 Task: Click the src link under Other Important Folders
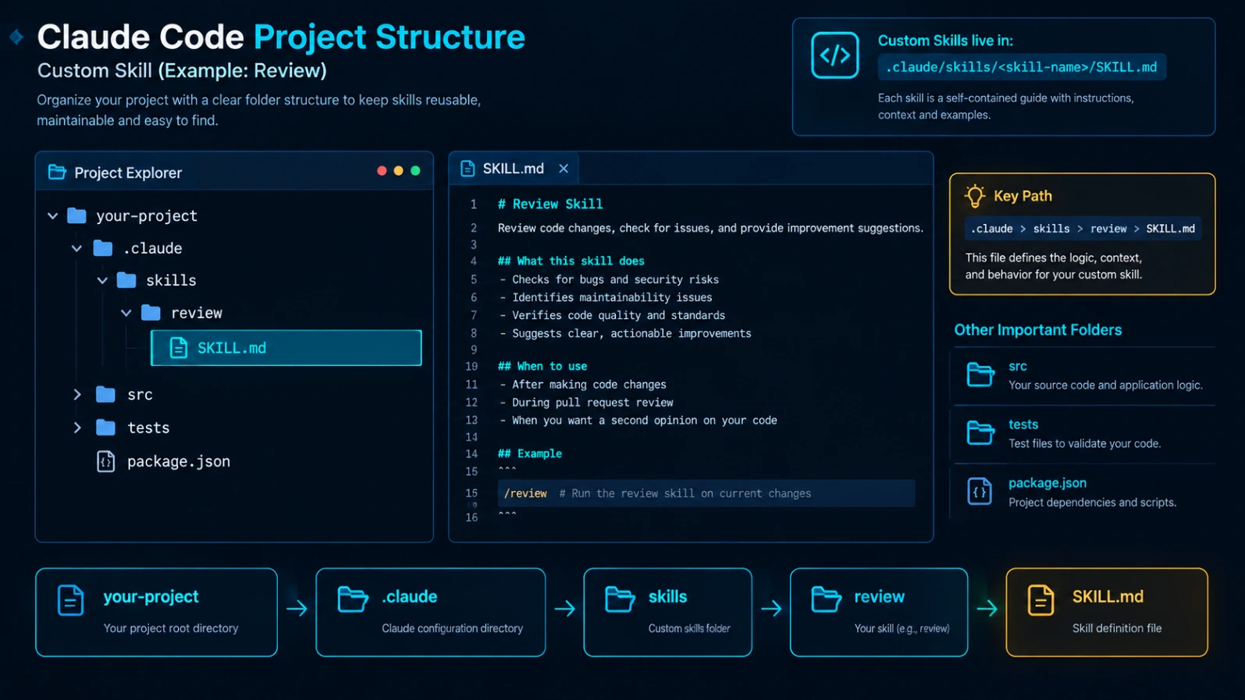[x=1018, y=366]
